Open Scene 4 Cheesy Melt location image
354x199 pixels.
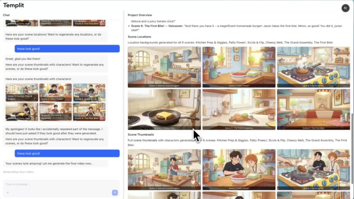click(164, 109)
